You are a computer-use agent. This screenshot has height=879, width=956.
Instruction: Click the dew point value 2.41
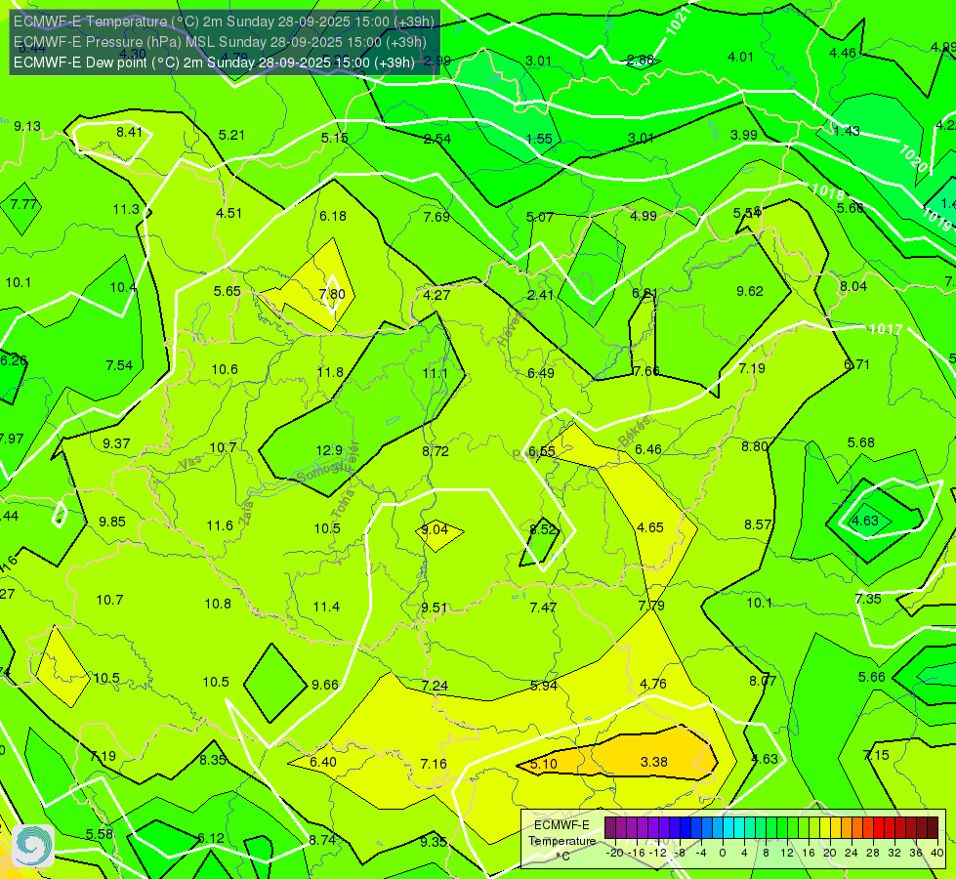click(x=540, y=295)
